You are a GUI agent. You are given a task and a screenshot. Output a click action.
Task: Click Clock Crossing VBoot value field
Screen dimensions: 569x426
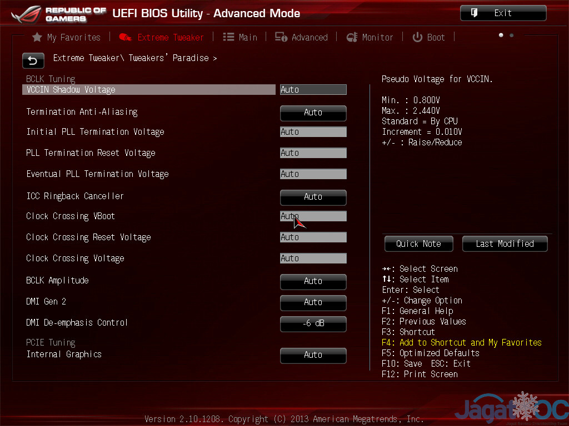[x=313, y=216]
